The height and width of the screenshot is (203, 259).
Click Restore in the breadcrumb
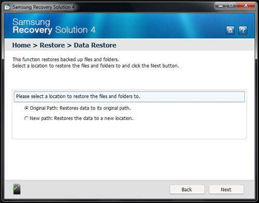(52, 45)
